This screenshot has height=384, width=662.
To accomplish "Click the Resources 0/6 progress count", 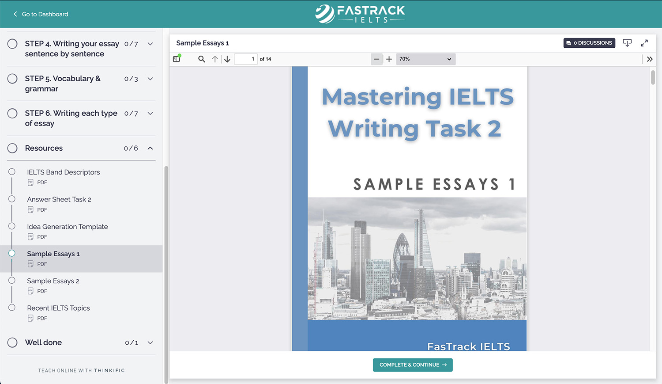I will (131, 148).
